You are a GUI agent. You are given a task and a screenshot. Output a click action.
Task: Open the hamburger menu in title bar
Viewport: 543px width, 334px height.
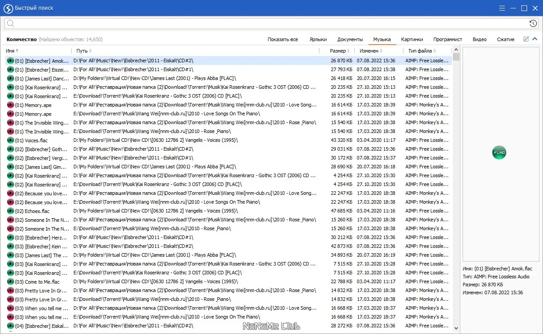coord(502,8)
